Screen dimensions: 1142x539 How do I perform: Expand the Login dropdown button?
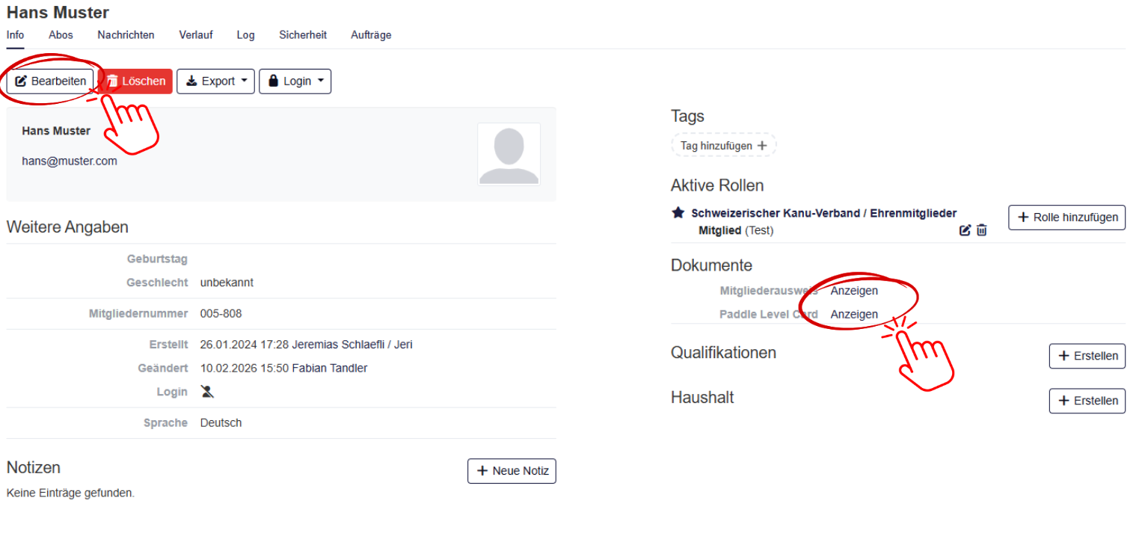pos(295,81)
